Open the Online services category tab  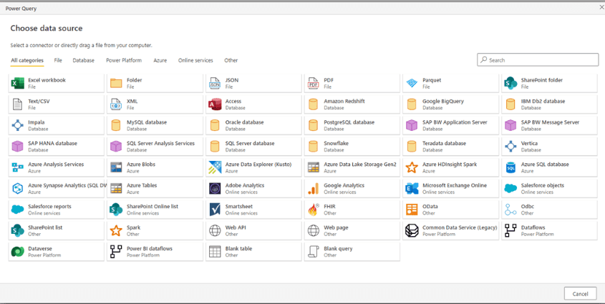(195, 60)
